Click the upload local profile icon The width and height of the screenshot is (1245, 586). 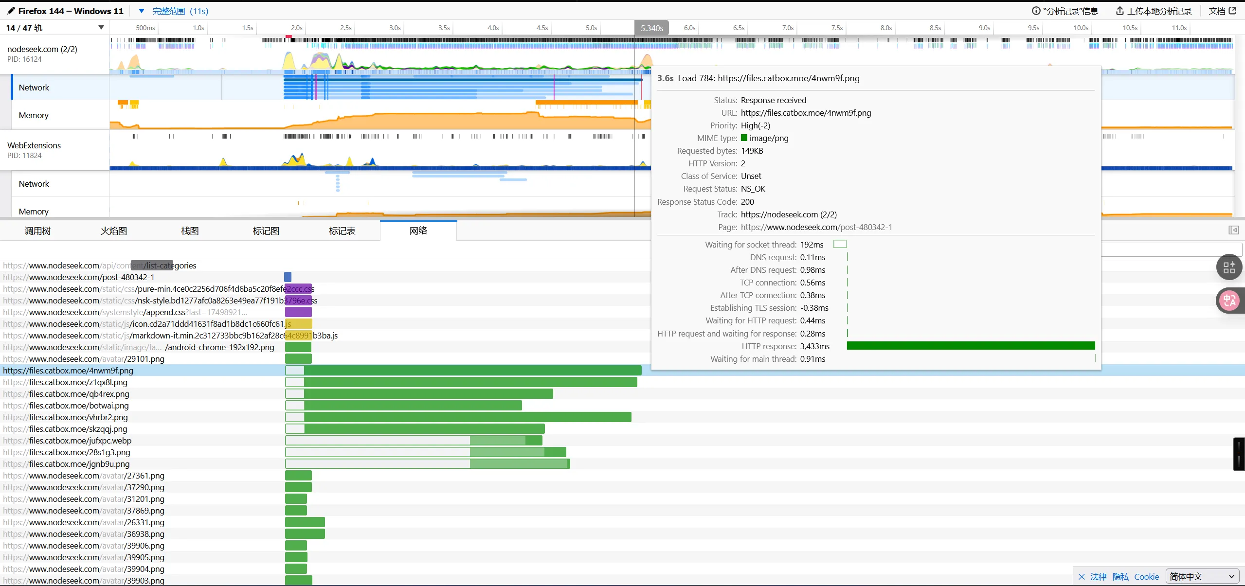coord(1119,11)
